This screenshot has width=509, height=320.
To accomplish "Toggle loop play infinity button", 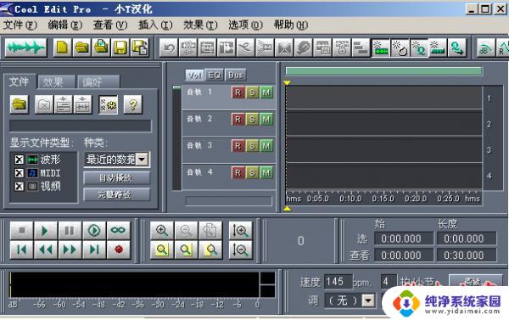I will (119, 231).
